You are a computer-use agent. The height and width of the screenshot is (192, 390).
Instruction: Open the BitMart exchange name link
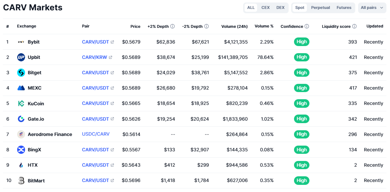(x=36, y=181)
